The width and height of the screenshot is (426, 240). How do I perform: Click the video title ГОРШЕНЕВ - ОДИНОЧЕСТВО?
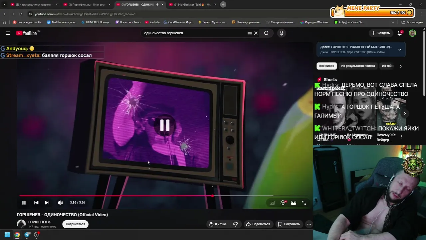(62, 215)
